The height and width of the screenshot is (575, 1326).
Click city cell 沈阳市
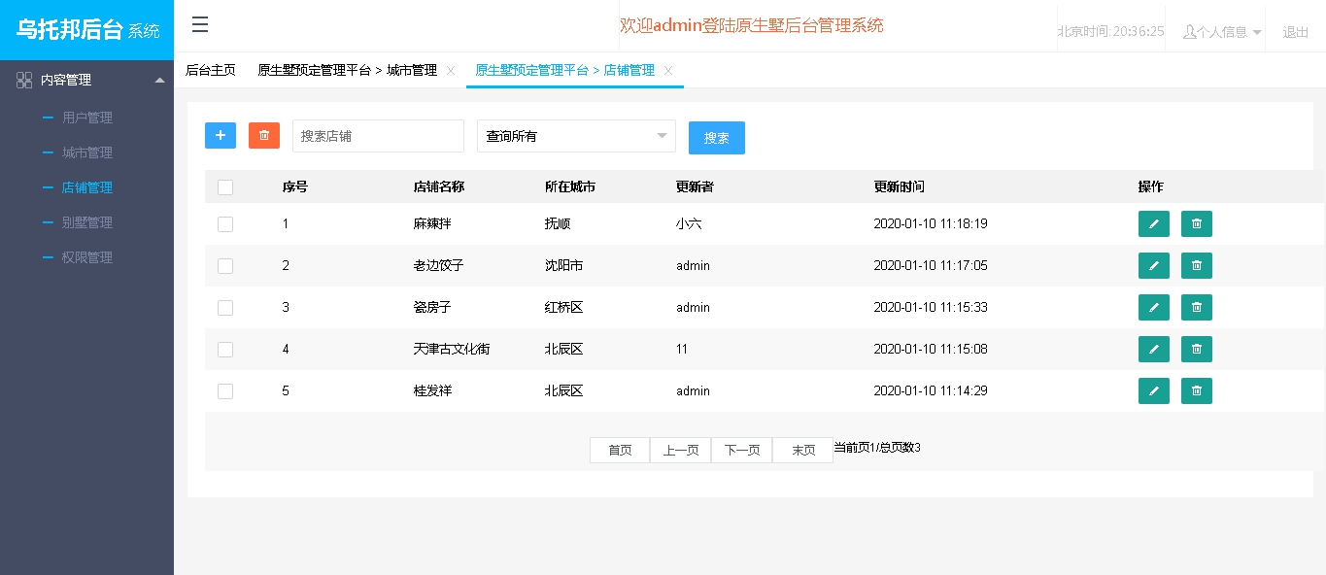coord(564,265)
